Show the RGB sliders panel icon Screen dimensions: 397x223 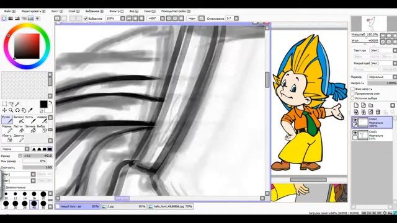[x=11, y=19]
